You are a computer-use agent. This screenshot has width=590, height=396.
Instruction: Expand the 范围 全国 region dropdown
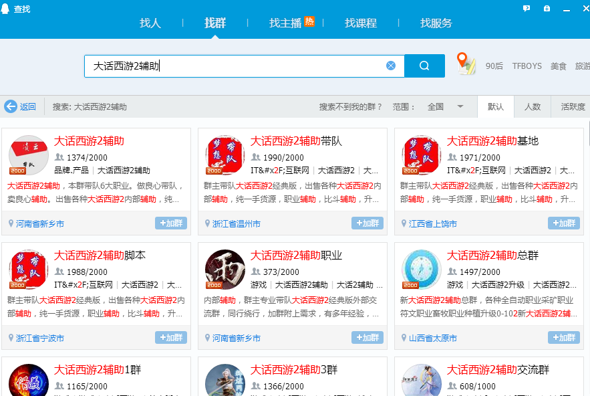(x=460, y=106)
